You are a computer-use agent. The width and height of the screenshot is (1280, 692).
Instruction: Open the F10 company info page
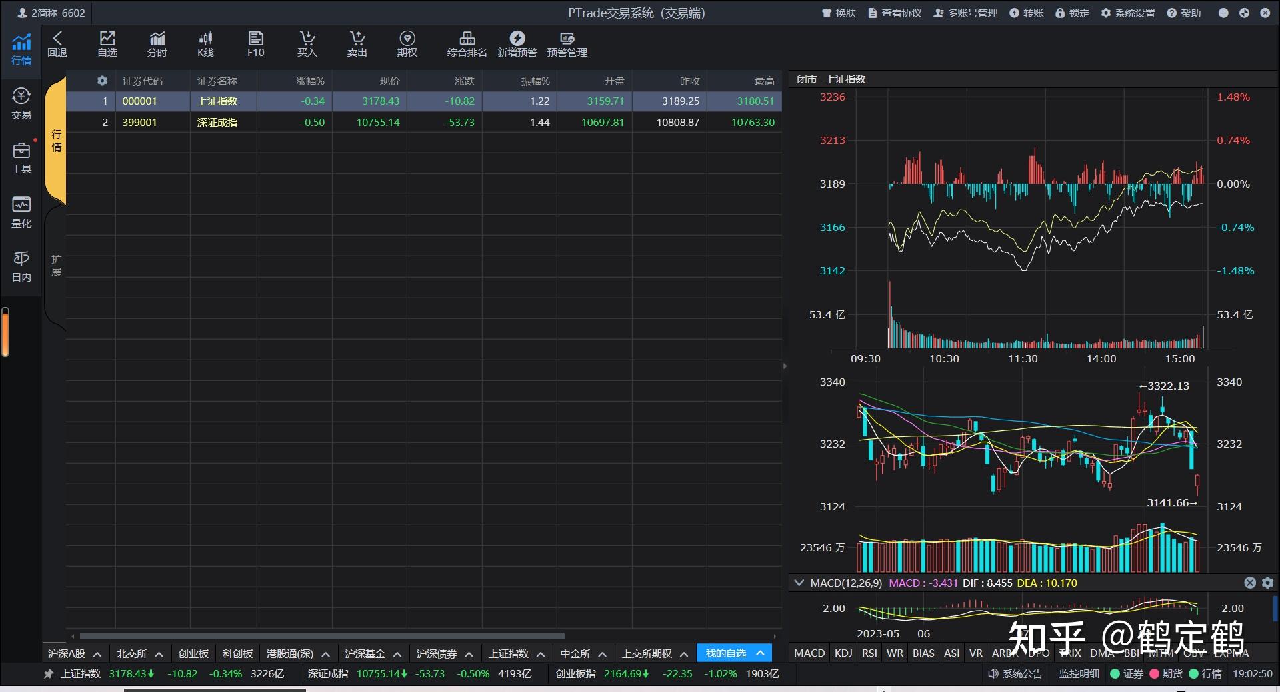pyautogui.click(x=256, y=44)
